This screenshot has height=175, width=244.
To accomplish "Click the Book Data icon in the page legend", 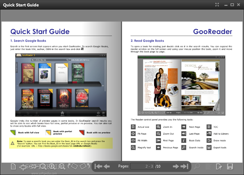I will [184, 141].
